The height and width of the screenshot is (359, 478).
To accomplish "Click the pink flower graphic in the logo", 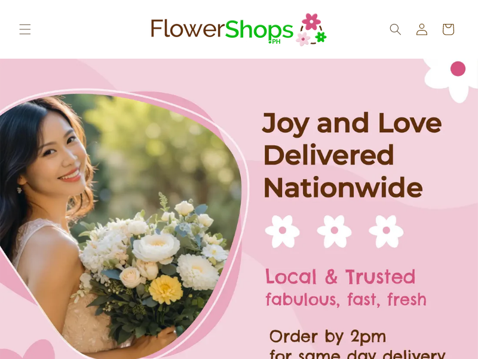I will click(x=311, y=22).
